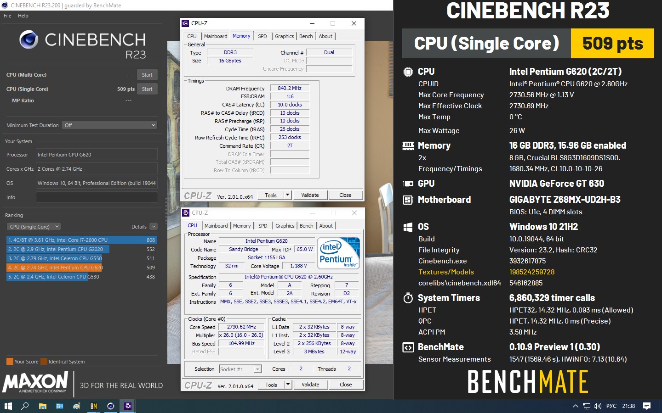Open the Windows Start menu
Screen dimensions: 662x413
coord(8,406)
